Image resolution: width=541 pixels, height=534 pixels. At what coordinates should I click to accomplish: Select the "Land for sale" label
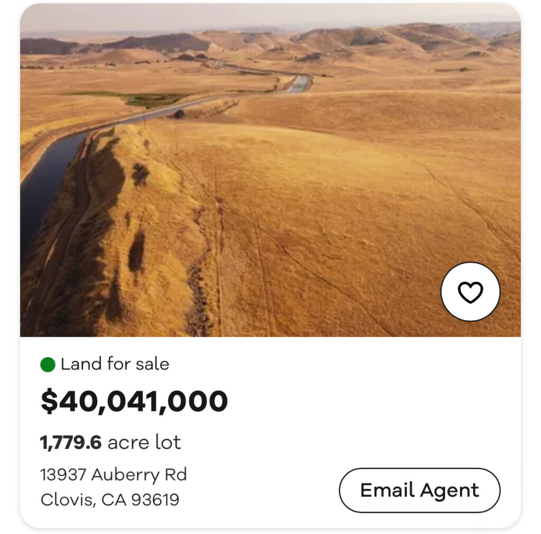(115, 364)
